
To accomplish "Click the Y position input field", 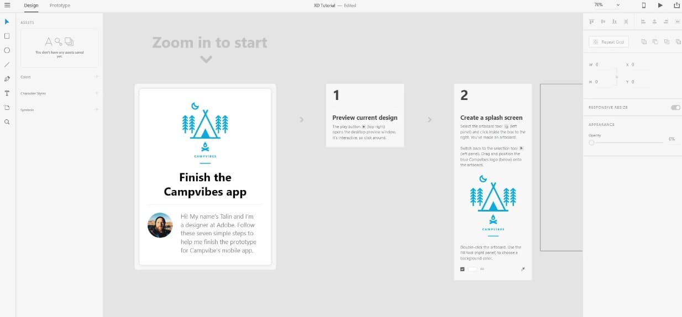I will pyautogui.click(x=640, y=82).
